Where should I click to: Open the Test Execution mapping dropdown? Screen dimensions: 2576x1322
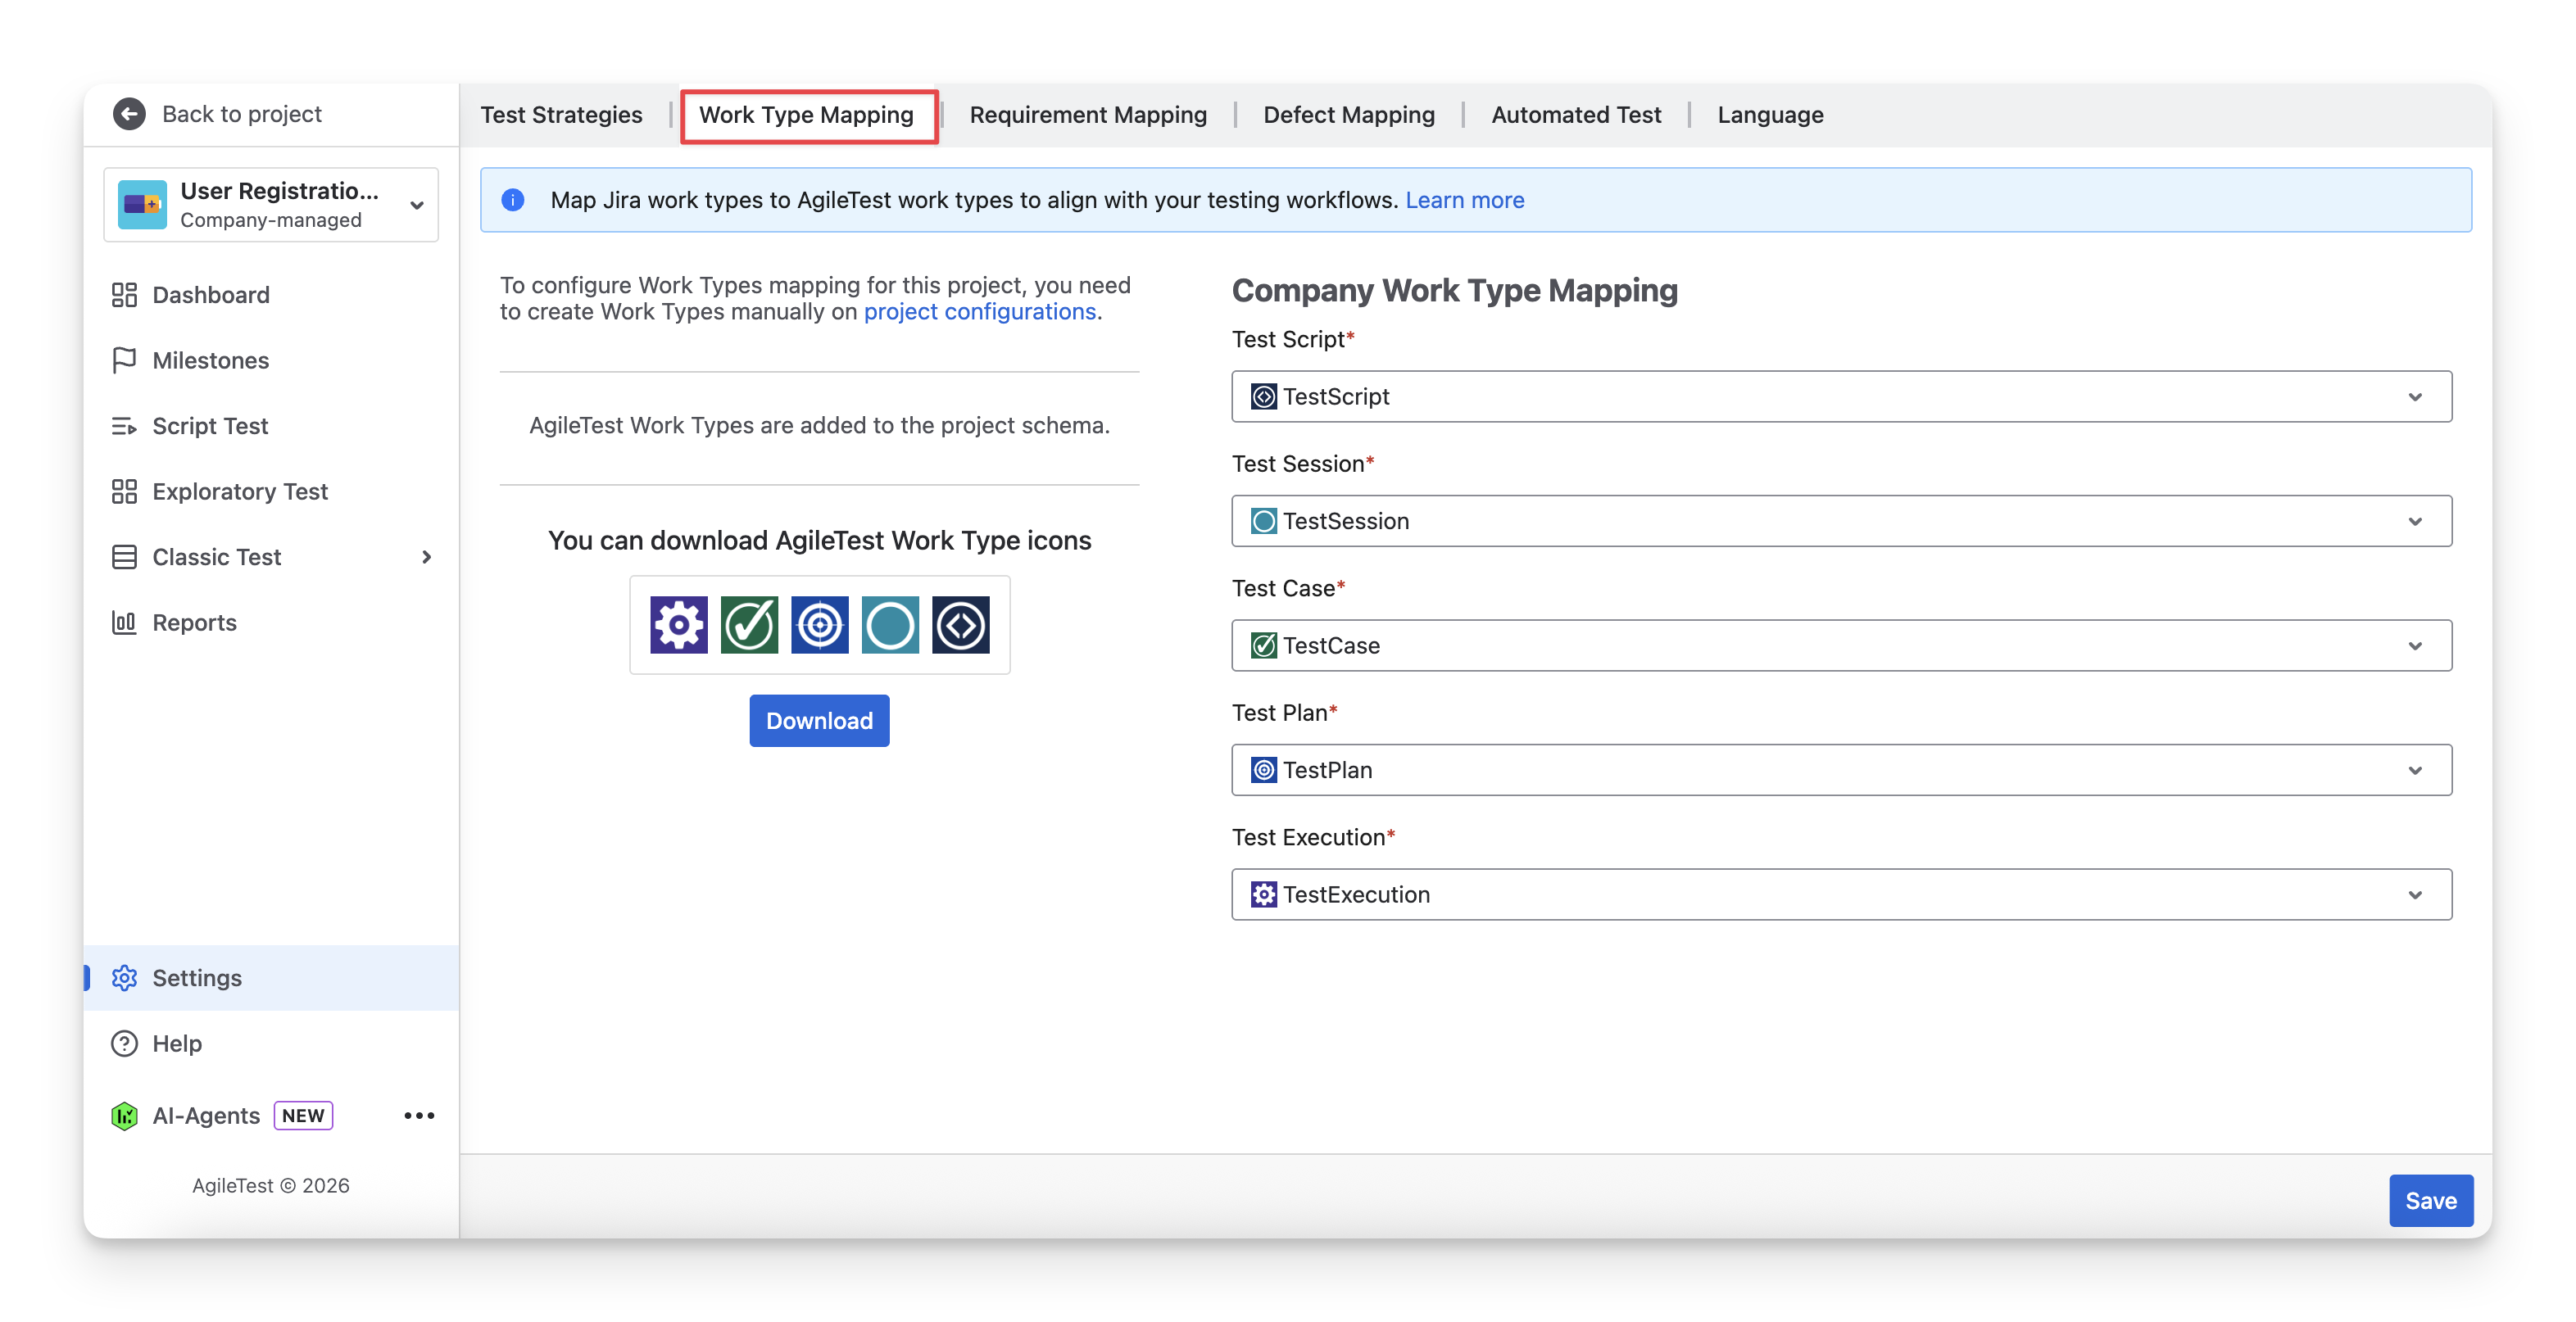[1841, 894]
